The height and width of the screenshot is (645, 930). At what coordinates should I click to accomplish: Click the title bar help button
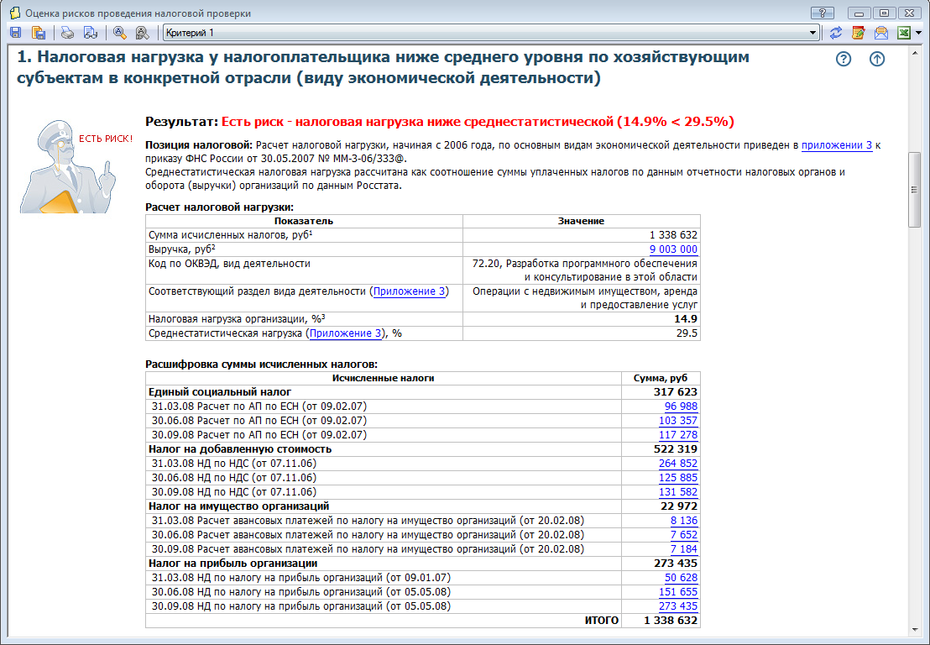822,13
